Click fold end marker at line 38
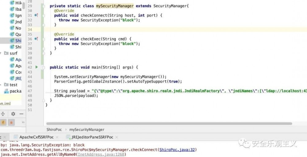 [x=44, y=48]
